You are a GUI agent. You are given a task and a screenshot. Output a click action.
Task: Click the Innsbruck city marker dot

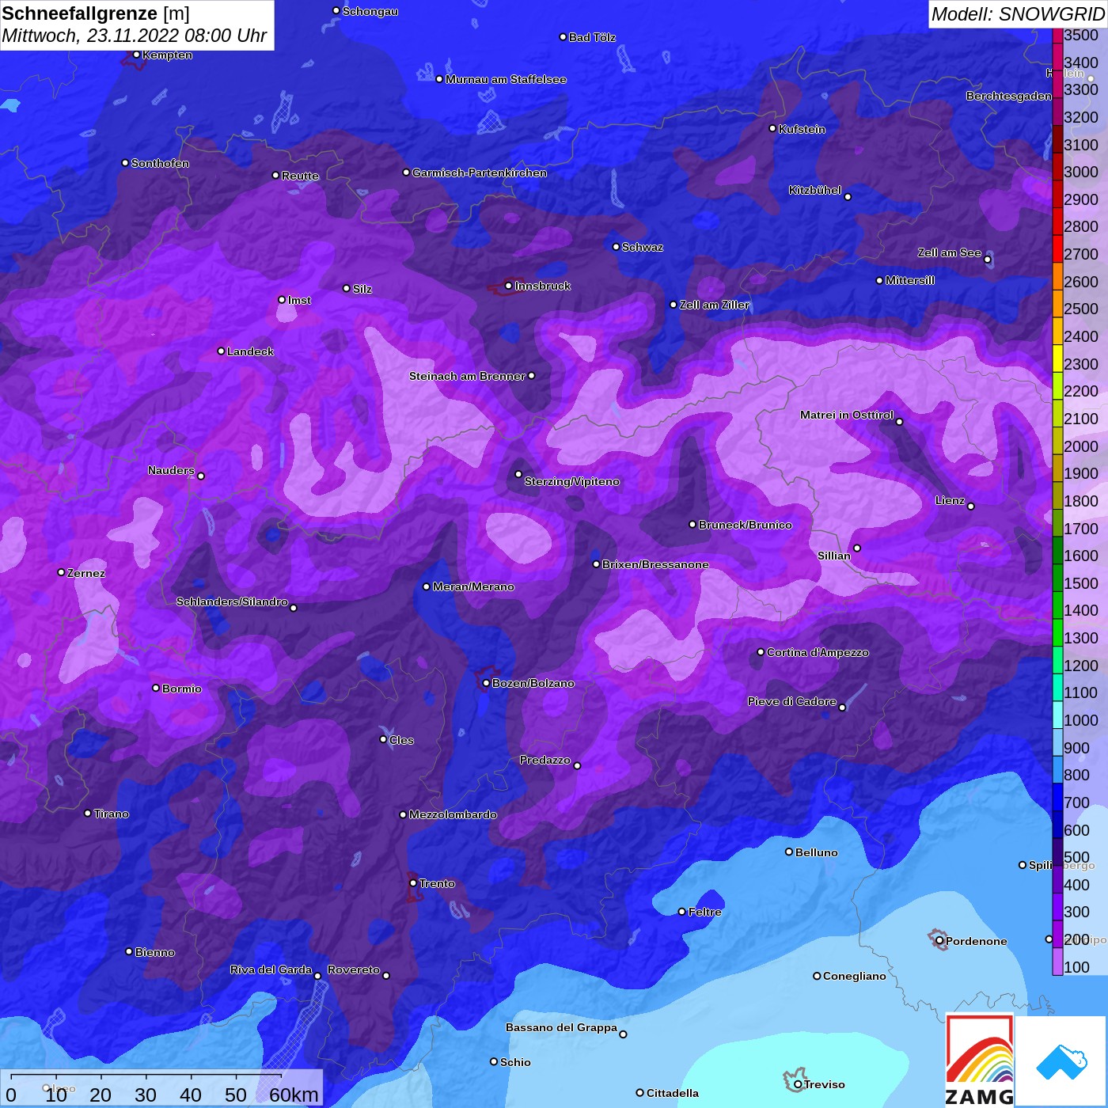click(x=508, y=286)
